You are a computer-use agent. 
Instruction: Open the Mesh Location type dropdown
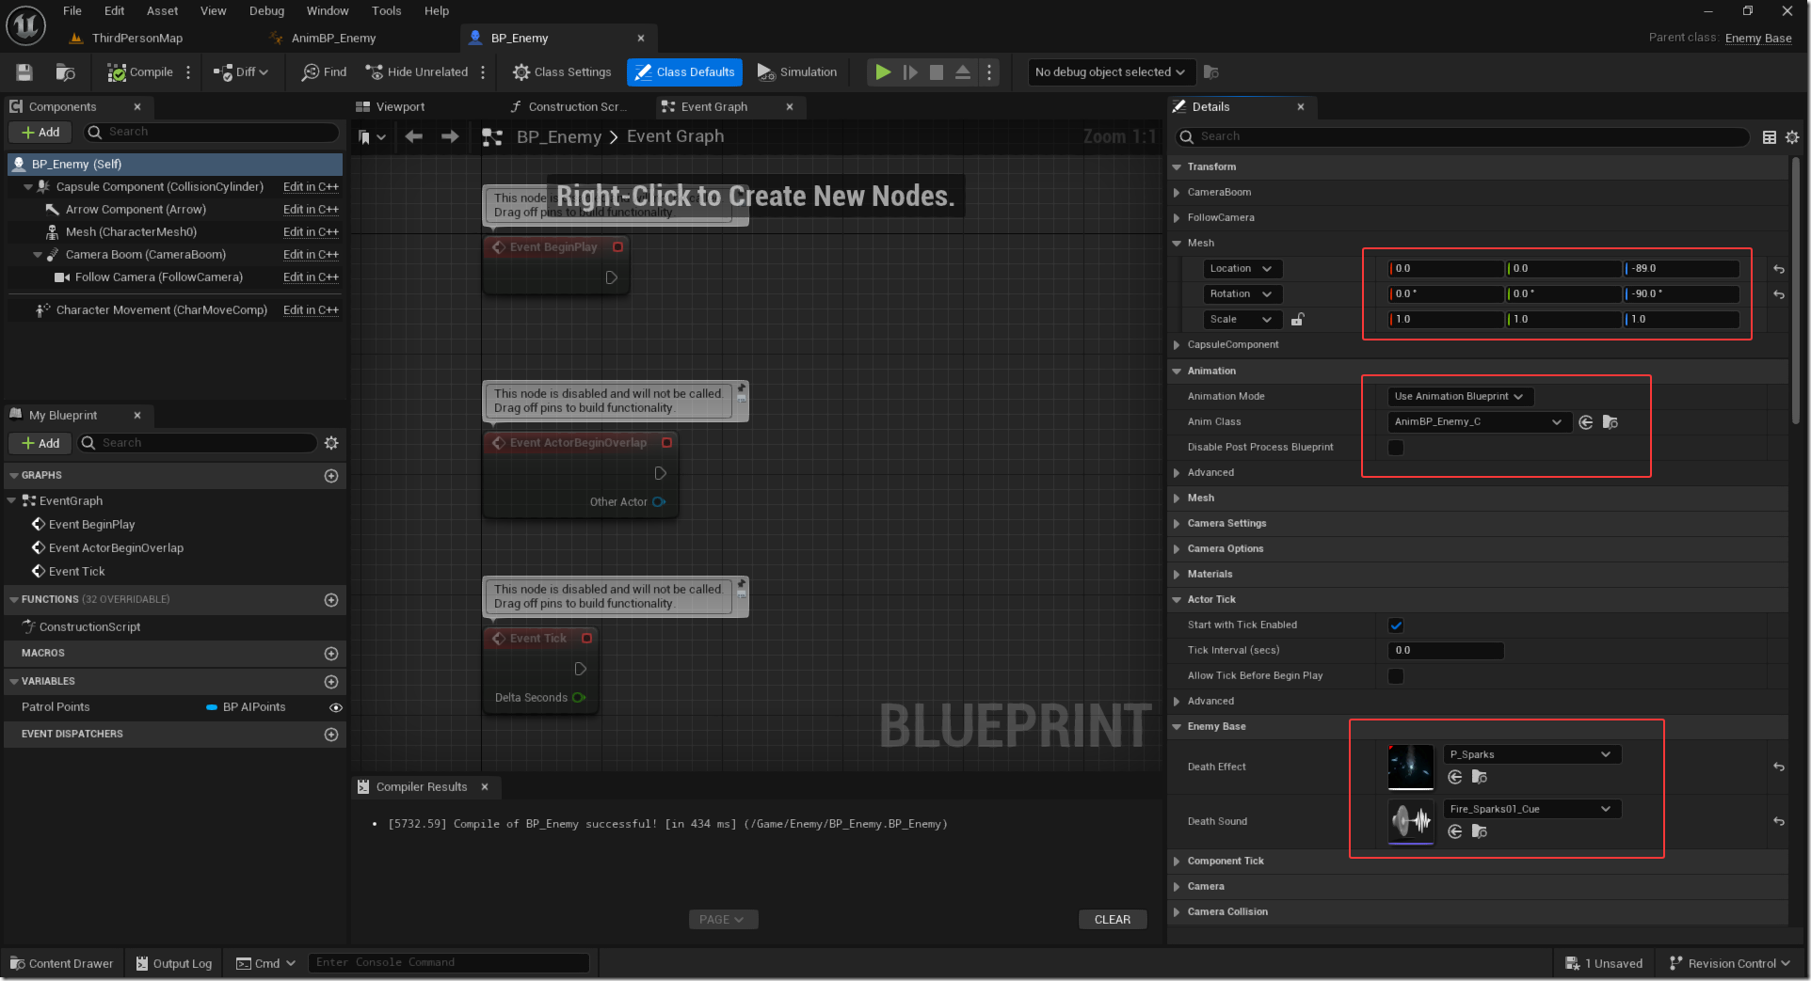click(x=1242, y=269)
